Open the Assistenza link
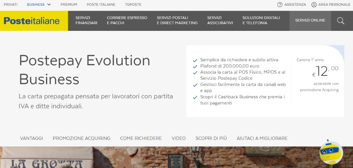353x168 pixels. click(x=295, y=4)
